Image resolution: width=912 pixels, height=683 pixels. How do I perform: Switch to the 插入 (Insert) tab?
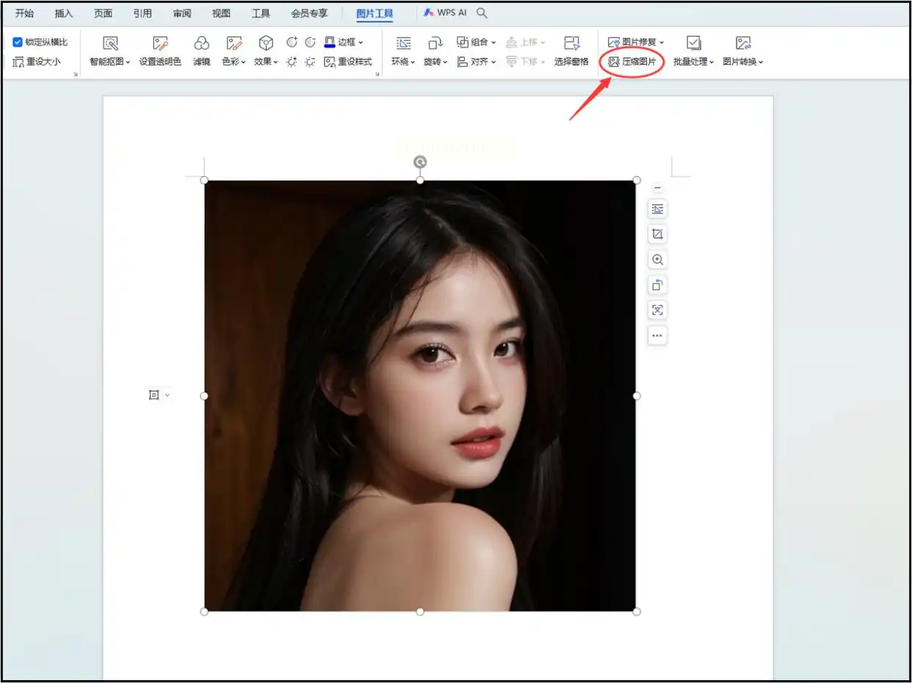(x=64, y=13)
